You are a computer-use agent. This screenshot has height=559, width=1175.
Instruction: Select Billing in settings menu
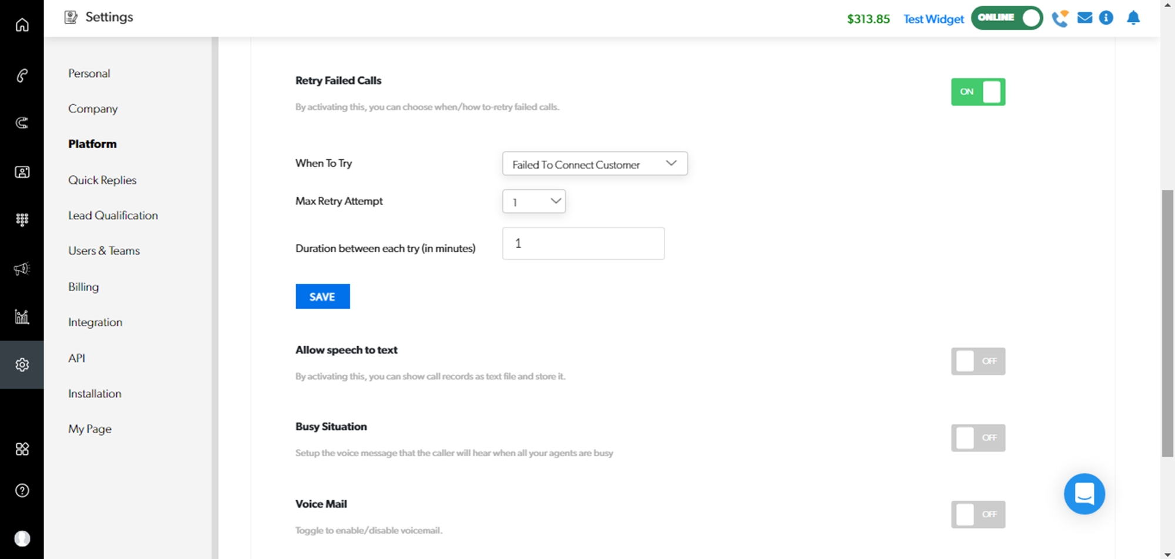pyautogui.click(x=83, y=287)
